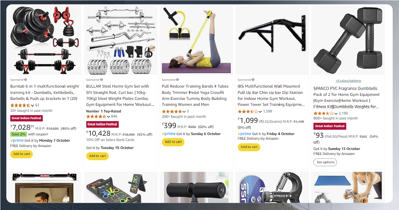Click the Sponsored info icon on Burnlab listing
399x210 pixels.
(26, 80)
